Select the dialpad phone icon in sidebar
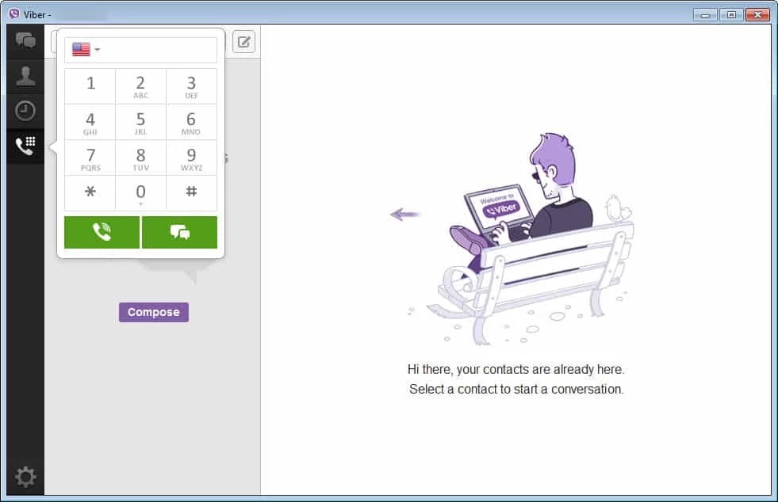This screenshot has width=778, height=502. click(25, 146)
